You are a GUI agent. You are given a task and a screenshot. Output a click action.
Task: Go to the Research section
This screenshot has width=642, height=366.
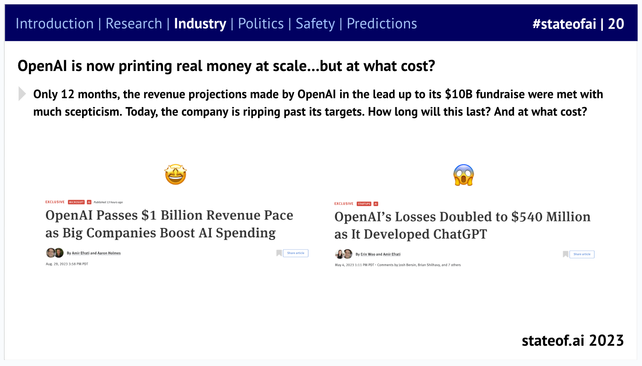[134, 24]
